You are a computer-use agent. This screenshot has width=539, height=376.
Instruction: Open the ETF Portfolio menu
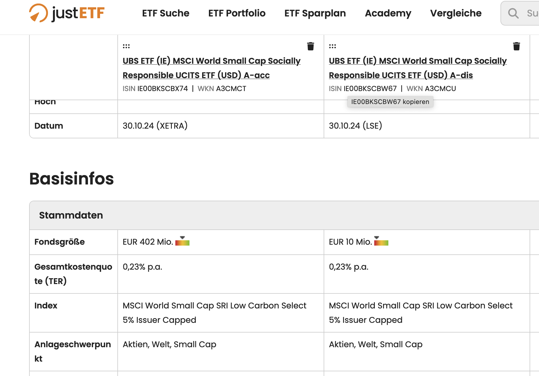click(x=237, y=13)
